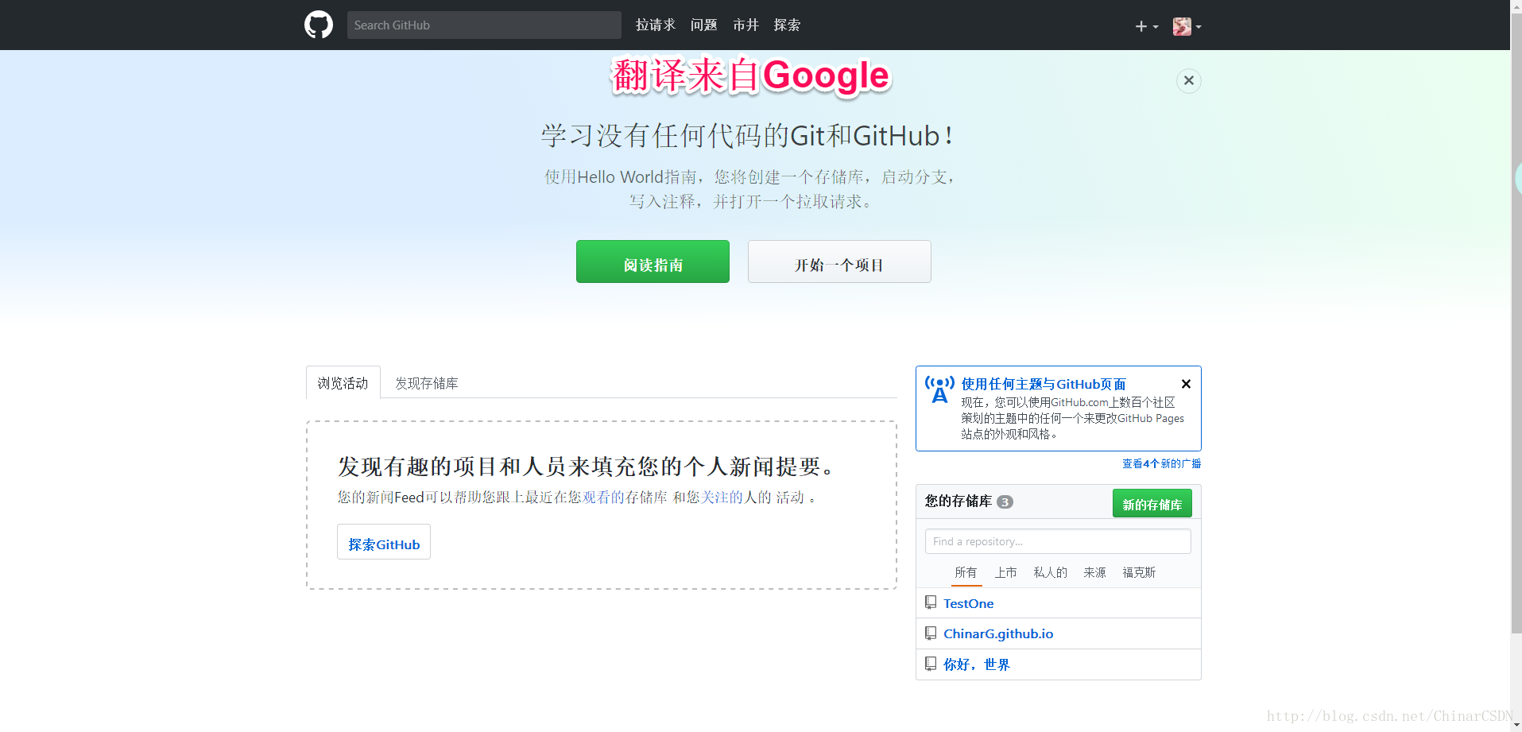Click the 探索GitHub button
This screenshot has height=732, width=1522.
[384, 542]
